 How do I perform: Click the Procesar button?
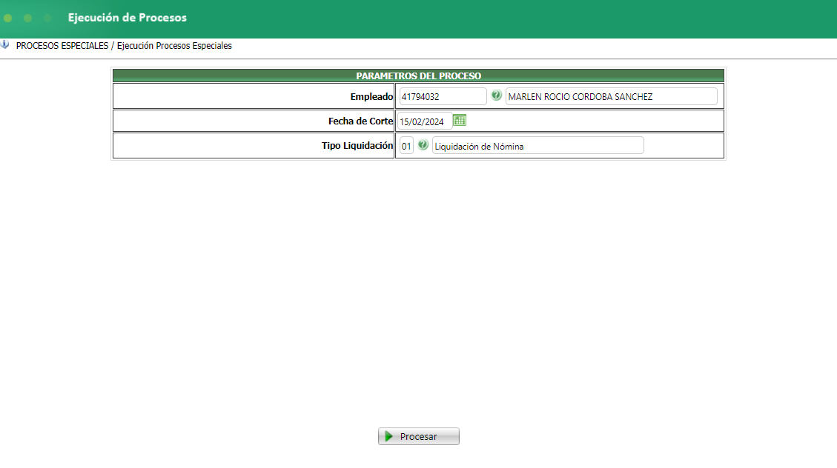tap(418, 437)
